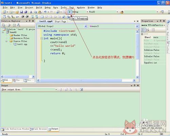Collapse the test1 project node
The image size is (170, 136).
click(3, 32)
